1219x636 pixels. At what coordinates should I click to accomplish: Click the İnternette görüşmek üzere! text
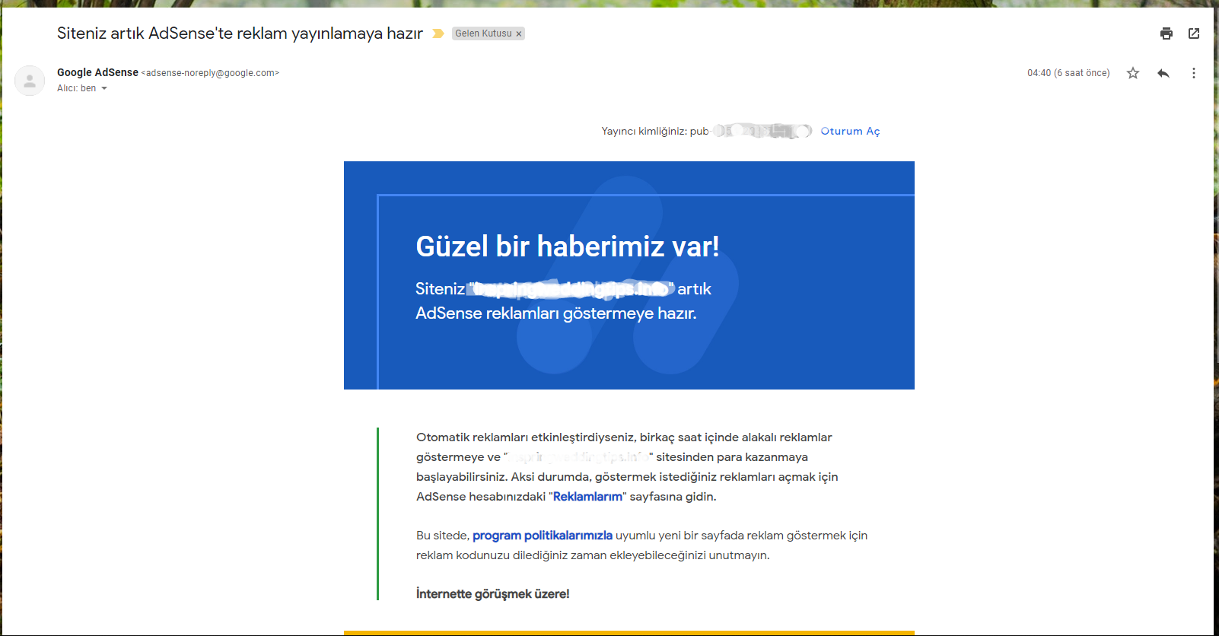(492, 594)
